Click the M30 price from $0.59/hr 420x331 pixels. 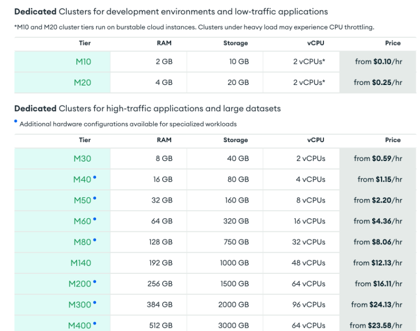378,158
